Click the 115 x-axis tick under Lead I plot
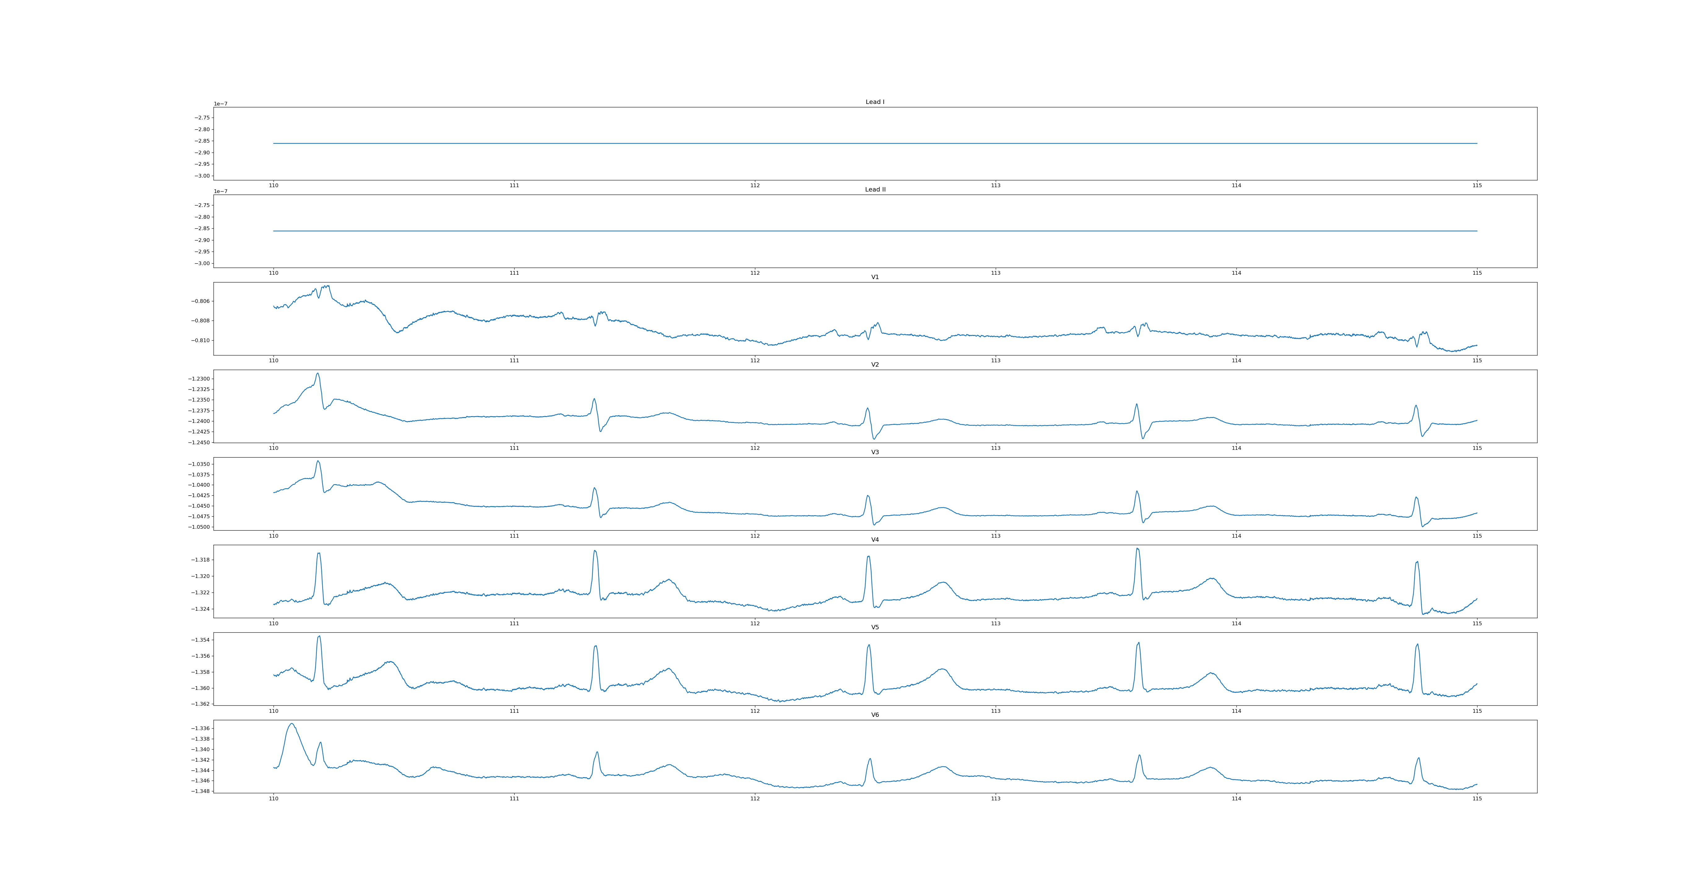The width and height of the screenshot is (1708, 891). [x=1477, y=186]
